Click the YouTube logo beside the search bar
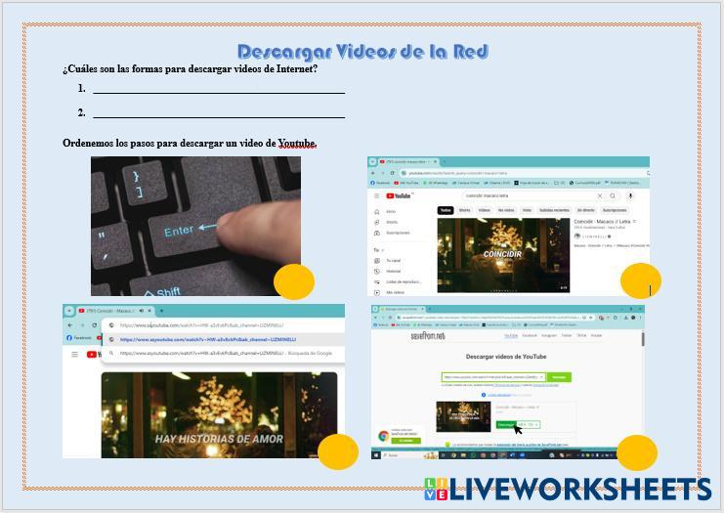The width and height of the screenshot is (724, 513). coord(396,196)
